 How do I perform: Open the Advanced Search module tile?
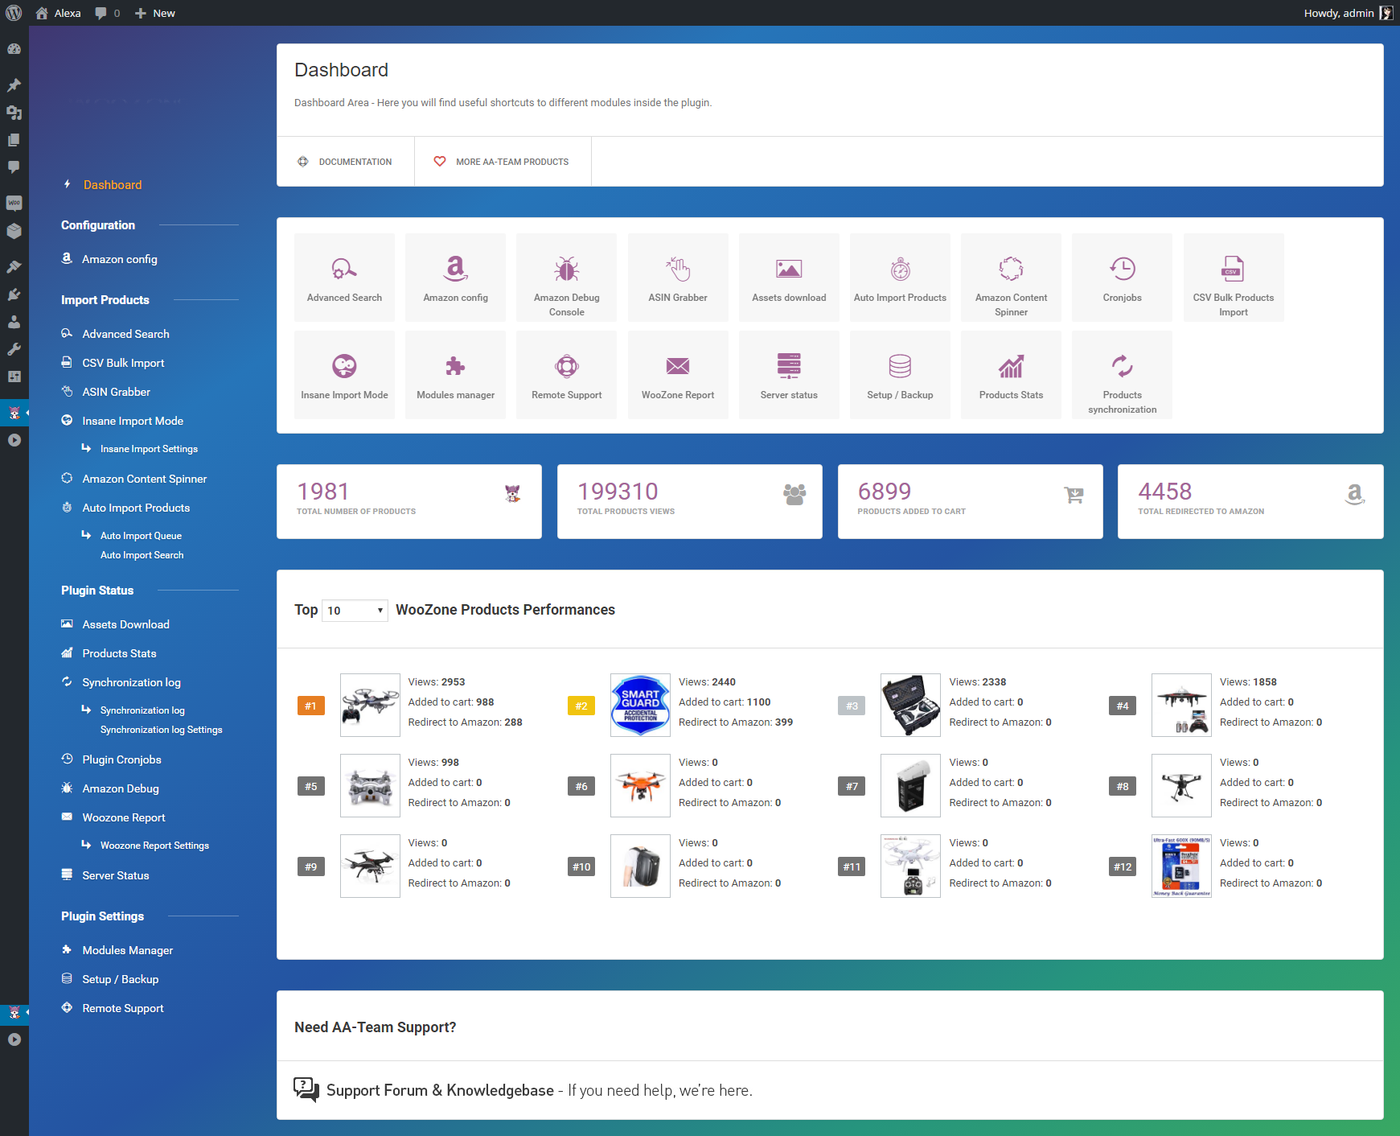344,278
